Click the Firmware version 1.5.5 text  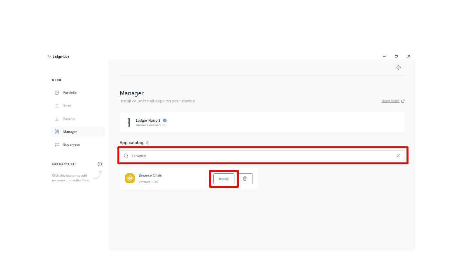pos(150,125)
